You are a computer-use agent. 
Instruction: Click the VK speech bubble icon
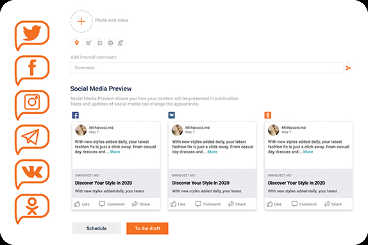pos(32,174)
